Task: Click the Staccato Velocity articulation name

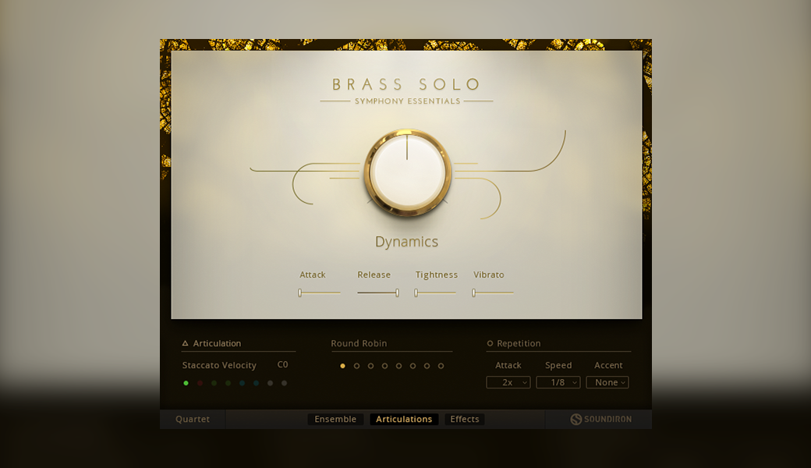Action: click(219, 366)
